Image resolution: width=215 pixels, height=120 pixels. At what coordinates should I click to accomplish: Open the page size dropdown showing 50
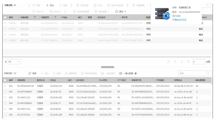(14, 62)
